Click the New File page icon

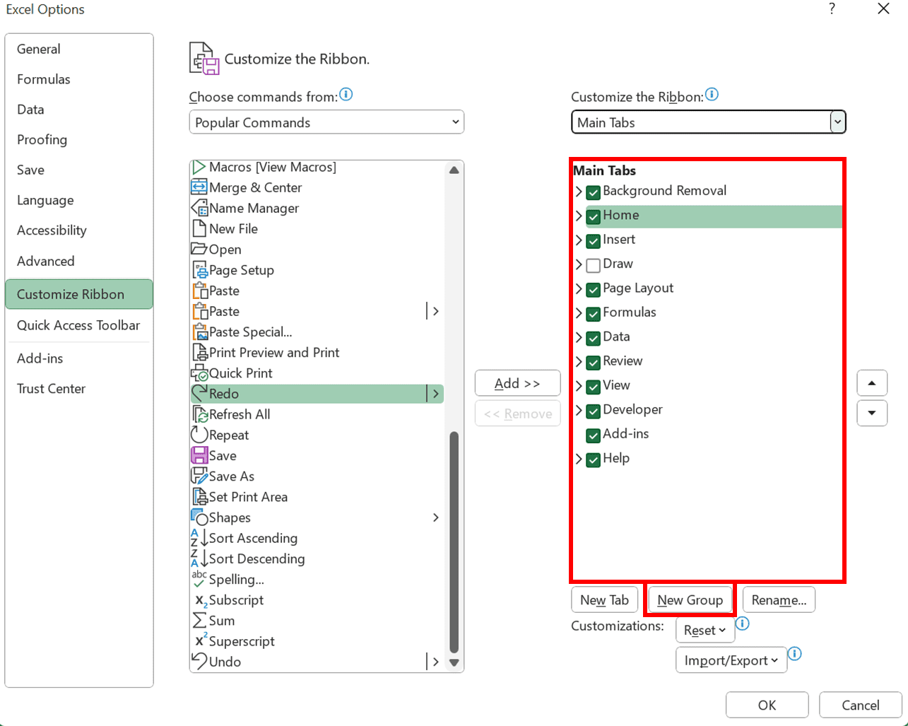pos(199,228)
